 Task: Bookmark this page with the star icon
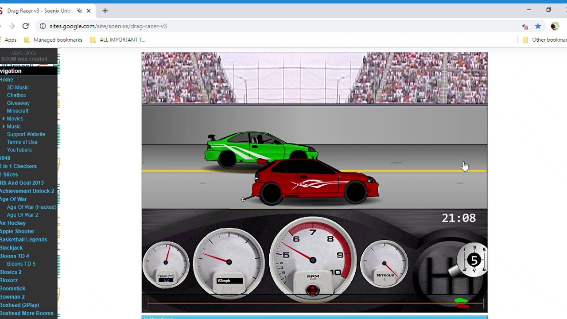(538, 26)
